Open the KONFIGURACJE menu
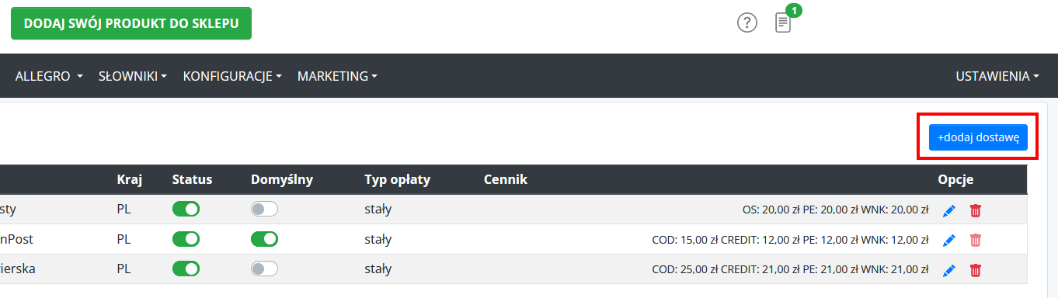Image resolution: width=1058 pixels, height=298 pixels. [232, 76]
